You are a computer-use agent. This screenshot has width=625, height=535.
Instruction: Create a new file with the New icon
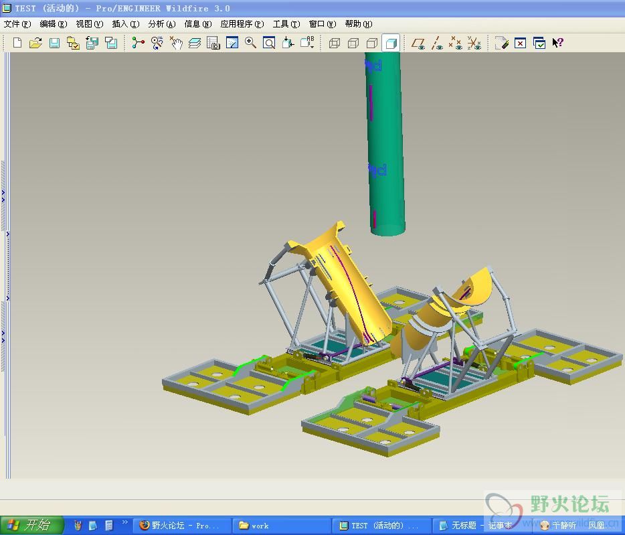(x=17, y=43)
